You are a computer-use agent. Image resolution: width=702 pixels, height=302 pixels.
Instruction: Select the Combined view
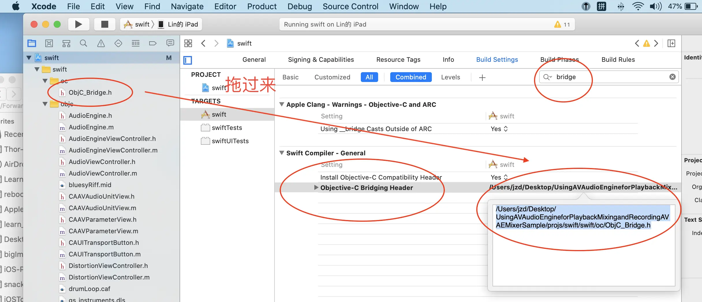click(411, 77)
